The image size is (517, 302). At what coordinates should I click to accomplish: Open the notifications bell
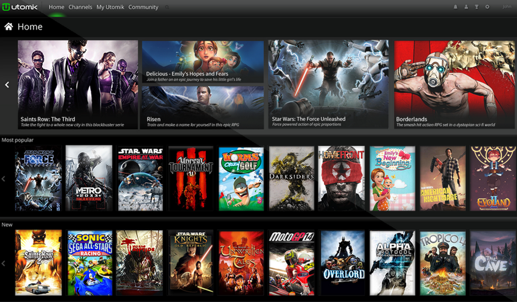tap(455, 7)
